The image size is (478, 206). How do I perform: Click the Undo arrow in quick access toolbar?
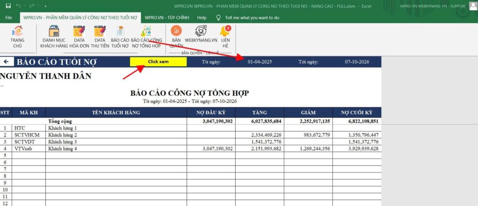(x=18, y=6)
